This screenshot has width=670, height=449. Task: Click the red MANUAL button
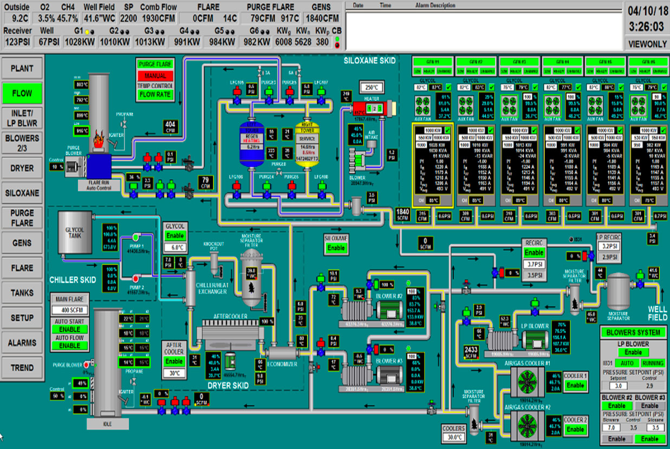[155, 76]
